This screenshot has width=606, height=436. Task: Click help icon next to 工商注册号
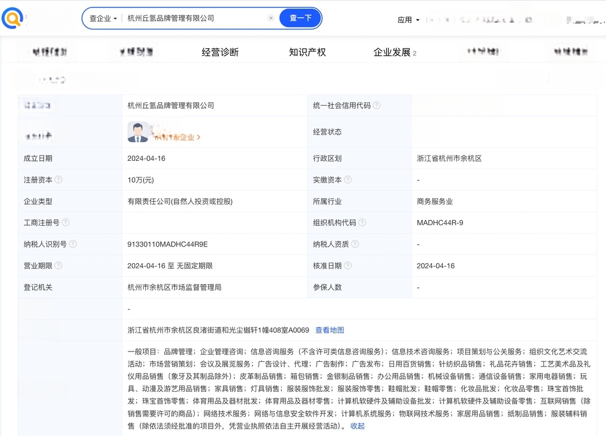[x=65, y=223]
